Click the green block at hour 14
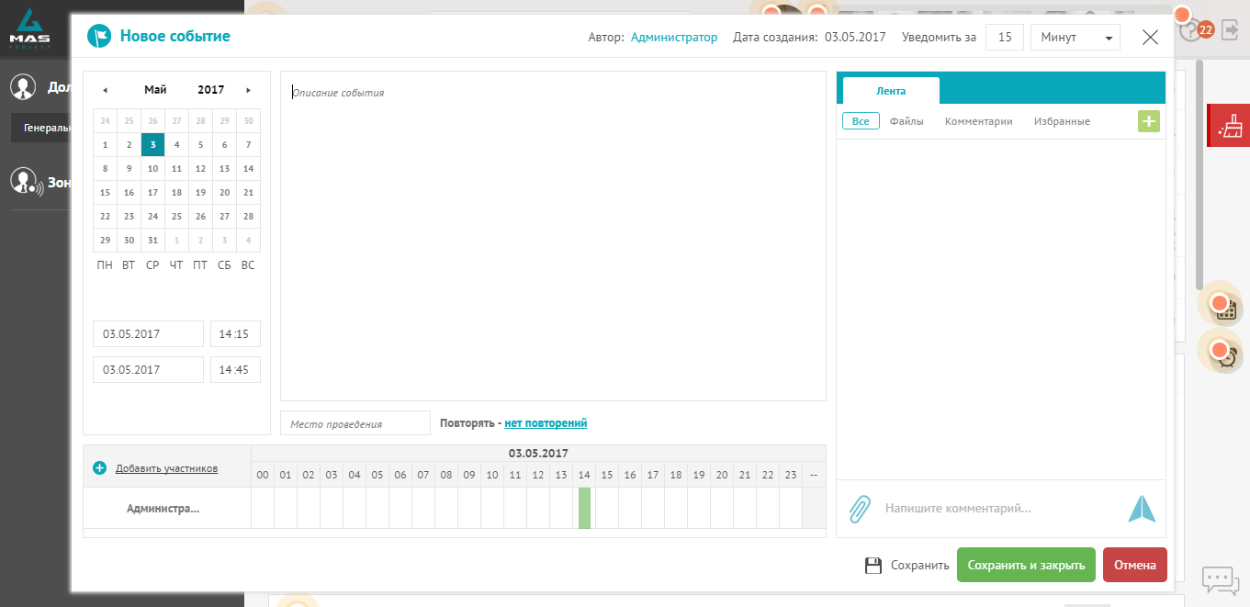This screenshot has height=607, width=1250. point(584,508)
